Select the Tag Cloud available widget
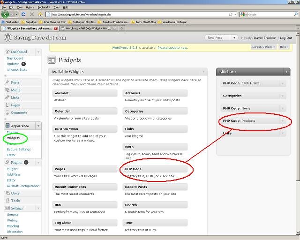 click(x=85, y=223)
